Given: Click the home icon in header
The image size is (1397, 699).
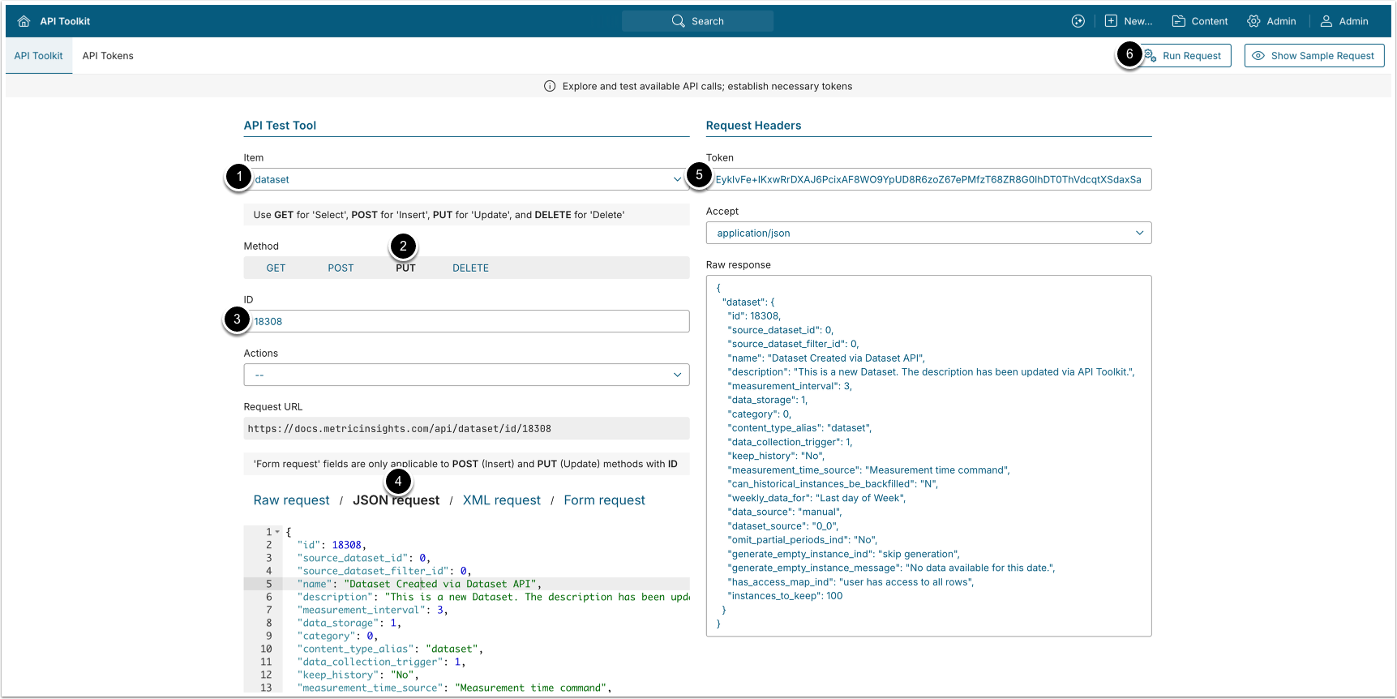Looking at the screenshot, I should 24,21.
